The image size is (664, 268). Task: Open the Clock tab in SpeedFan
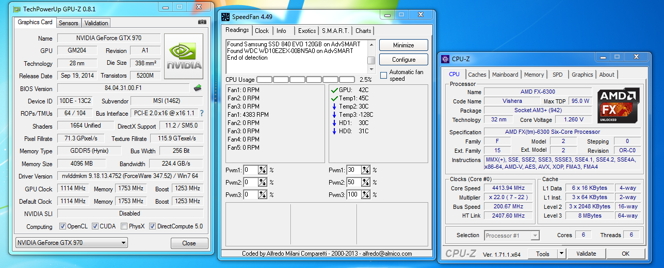coord(262,31)
